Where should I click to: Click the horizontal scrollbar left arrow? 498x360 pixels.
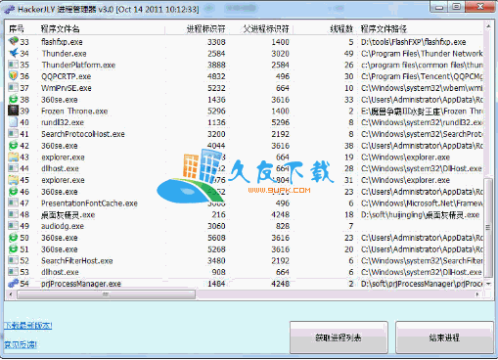point(11,294)
